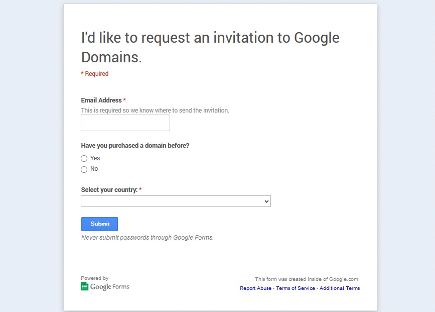The width and height of the screenshot is (435, 312).
Task: Select the Yes radio button
Action: (84, 158)
